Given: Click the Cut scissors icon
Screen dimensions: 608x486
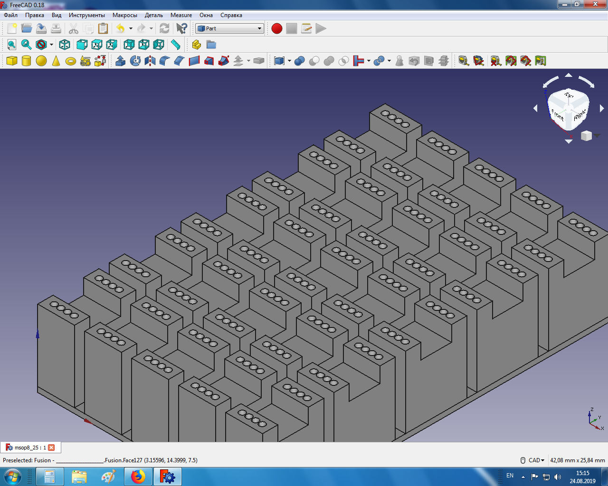Looking at the screenshot, I should click(74, 28).
